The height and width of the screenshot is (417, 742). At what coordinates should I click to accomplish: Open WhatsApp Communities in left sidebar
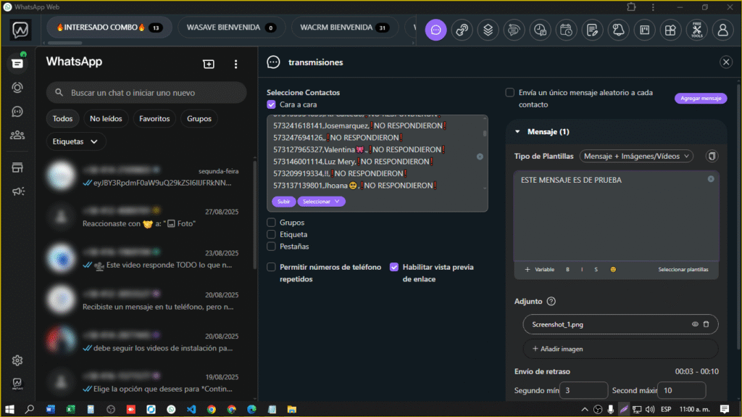pyautogui.click(x=16, y=135)
